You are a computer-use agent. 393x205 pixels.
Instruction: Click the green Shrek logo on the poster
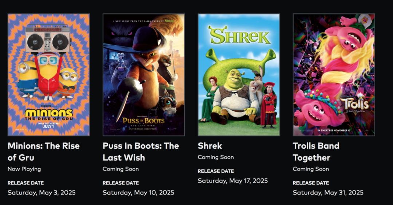click(x=239, y=35)
